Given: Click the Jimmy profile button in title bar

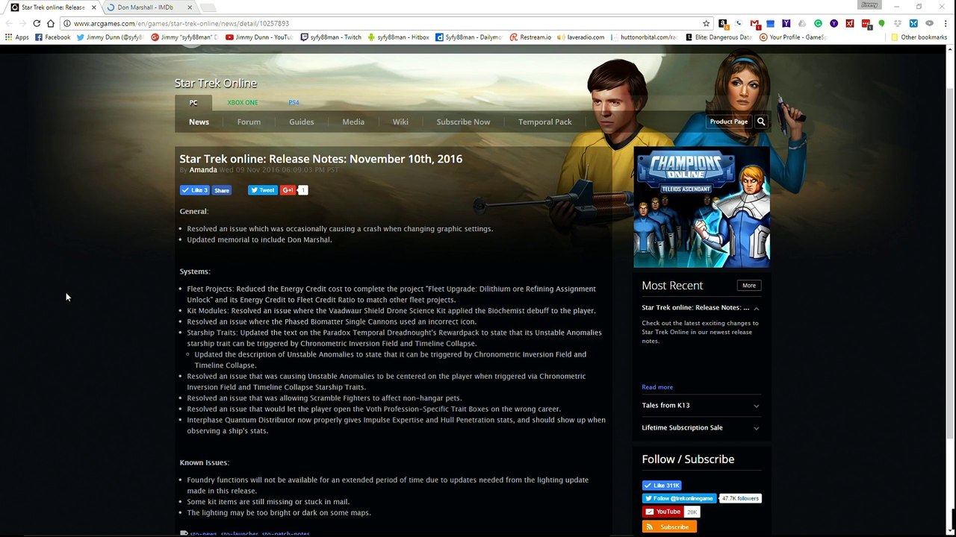Looking at the screenshot, I should pyautogui.click(x=869, y=5).
